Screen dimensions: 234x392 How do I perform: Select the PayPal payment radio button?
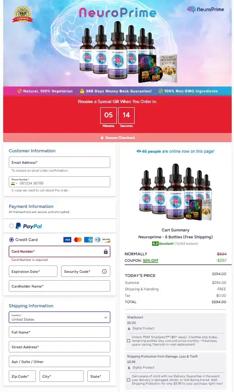[11, 226]
